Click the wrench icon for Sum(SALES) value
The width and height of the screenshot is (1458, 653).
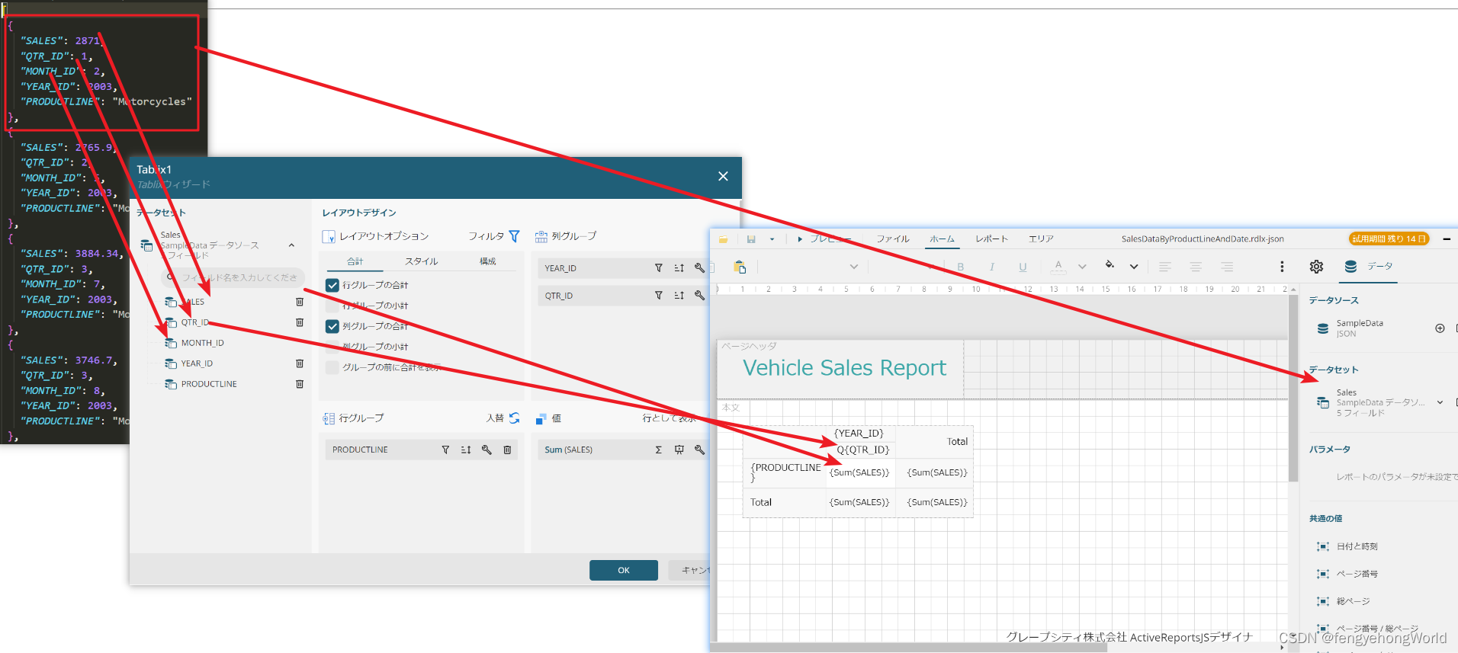[x=699, y=450]
